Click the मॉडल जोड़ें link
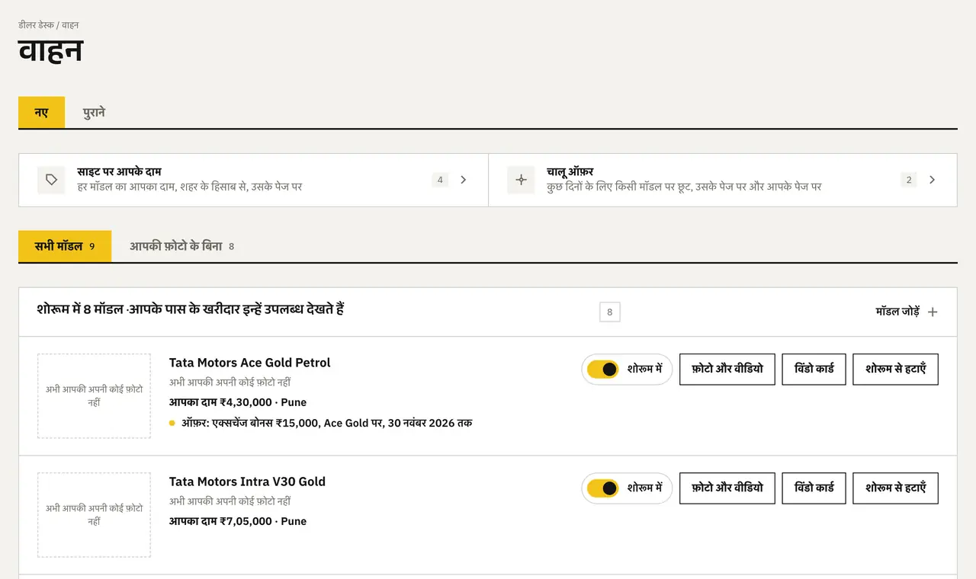The image size is (976, 579). [907, 312]
